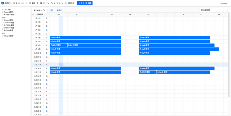The height and width of the screenshot is (116, 231).
Task: Select その他の業務 under よく使う業務
Action: pyautogui.click(x=2, y=15)
